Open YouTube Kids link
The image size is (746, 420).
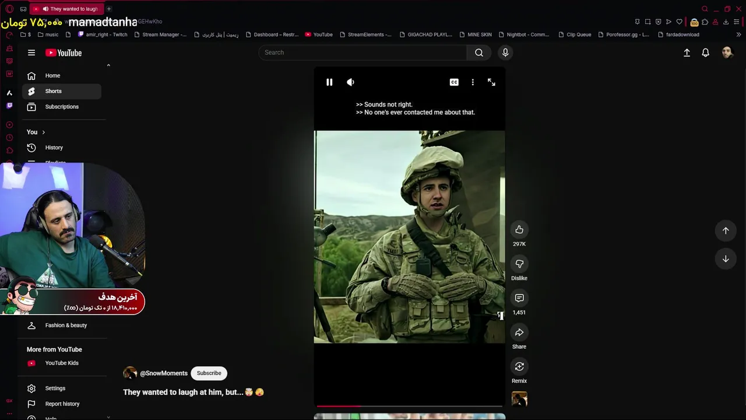62,363
